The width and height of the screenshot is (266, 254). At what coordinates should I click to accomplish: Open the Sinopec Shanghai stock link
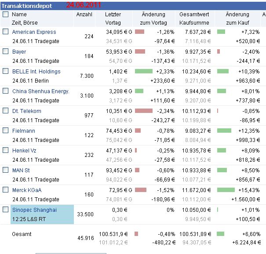tap(34, 210)
